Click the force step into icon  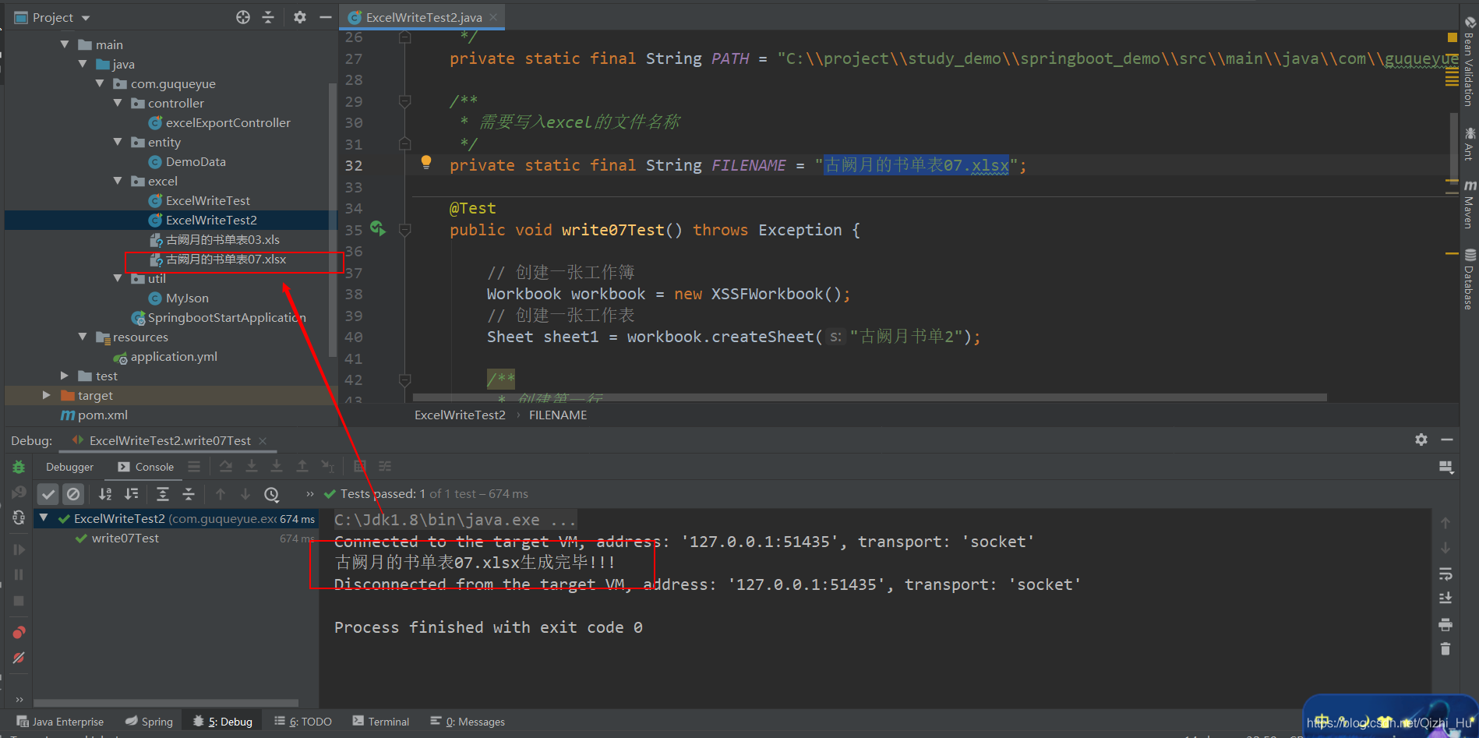(x=277, y=467)
